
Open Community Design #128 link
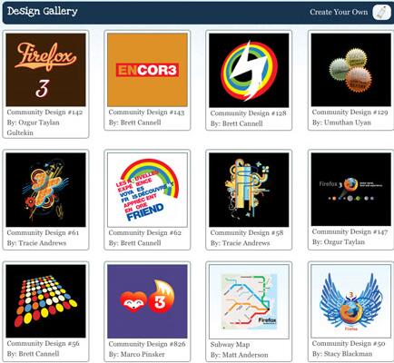248,113
